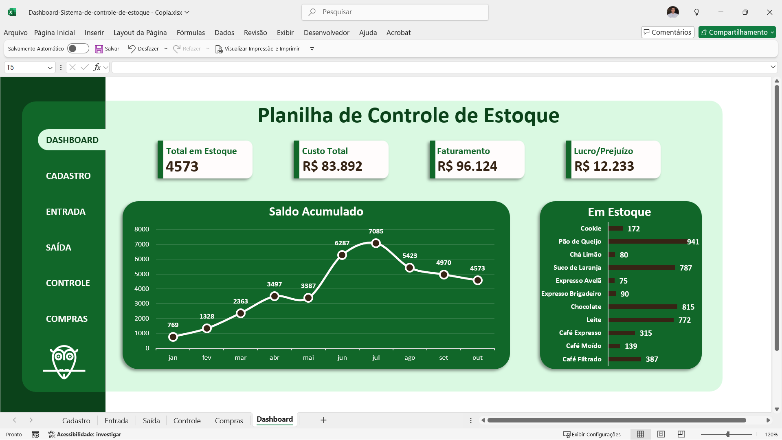
Task: Click the CADASTRO sidebar navigation button
Action: click(x=68, y=176)
